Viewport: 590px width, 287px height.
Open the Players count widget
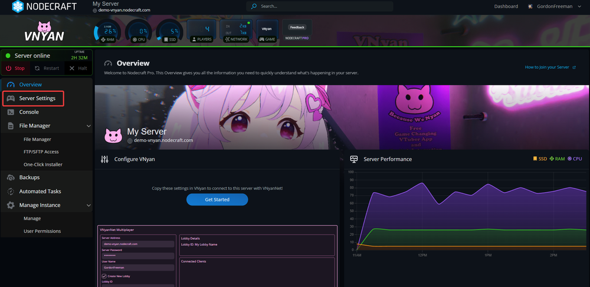[x=202, y=31]
